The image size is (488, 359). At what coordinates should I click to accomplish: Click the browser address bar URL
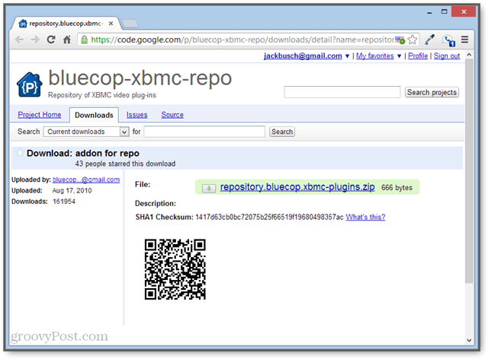(242, 40)
